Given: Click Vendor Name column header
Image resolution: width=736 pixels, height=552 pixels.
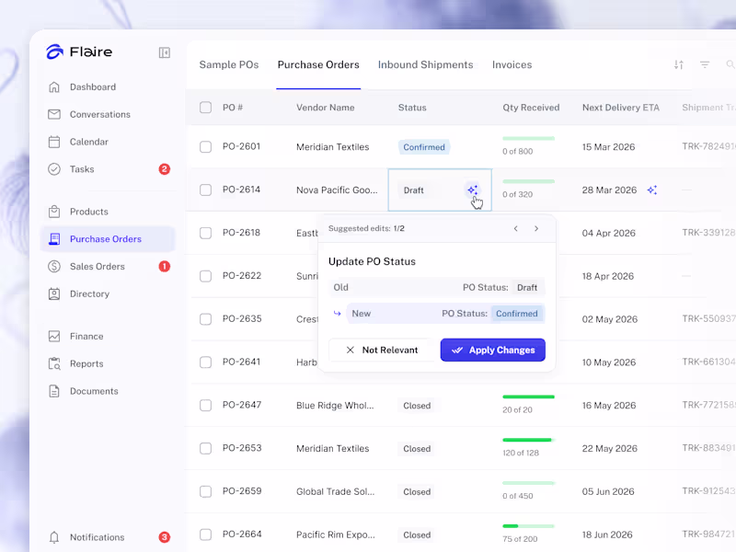Looking at the screenshot, I should pos(326,108).
